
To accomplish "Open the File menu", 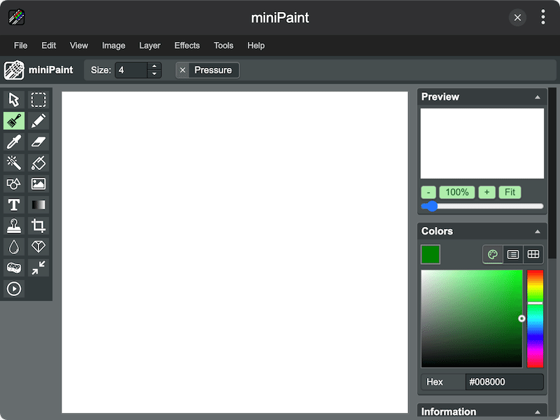I will pyautogui.click(x=21, y=45).
